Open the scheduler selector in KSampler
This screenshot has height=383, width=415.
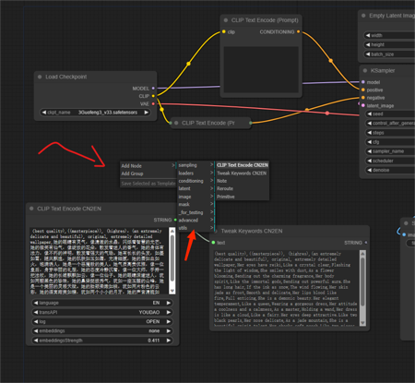click(x=390, y=161)
